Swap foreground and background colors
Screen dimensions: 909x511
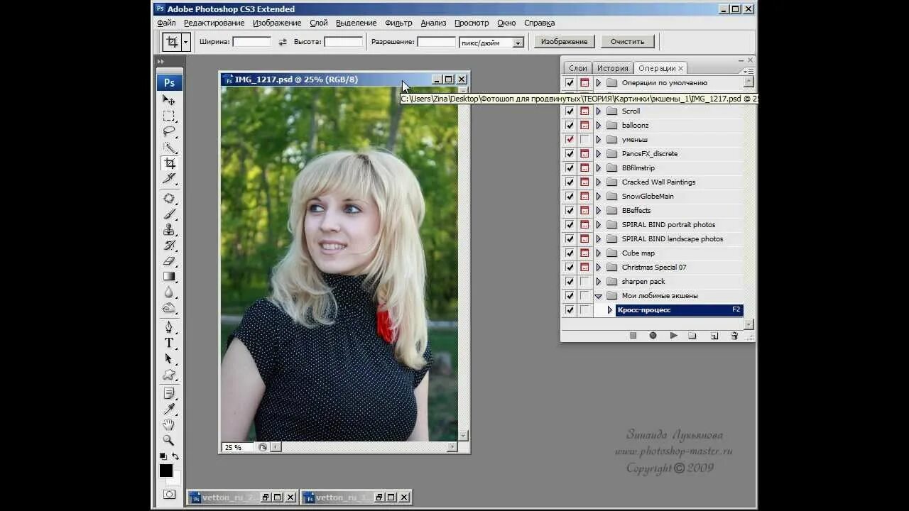(175, 456)
